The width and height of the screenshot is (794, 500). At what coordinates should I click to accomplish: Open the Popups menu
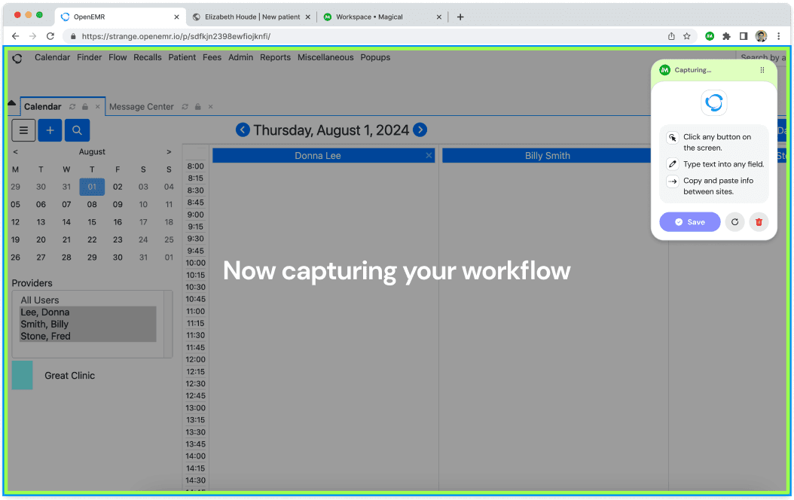click(x=375, y=57)
